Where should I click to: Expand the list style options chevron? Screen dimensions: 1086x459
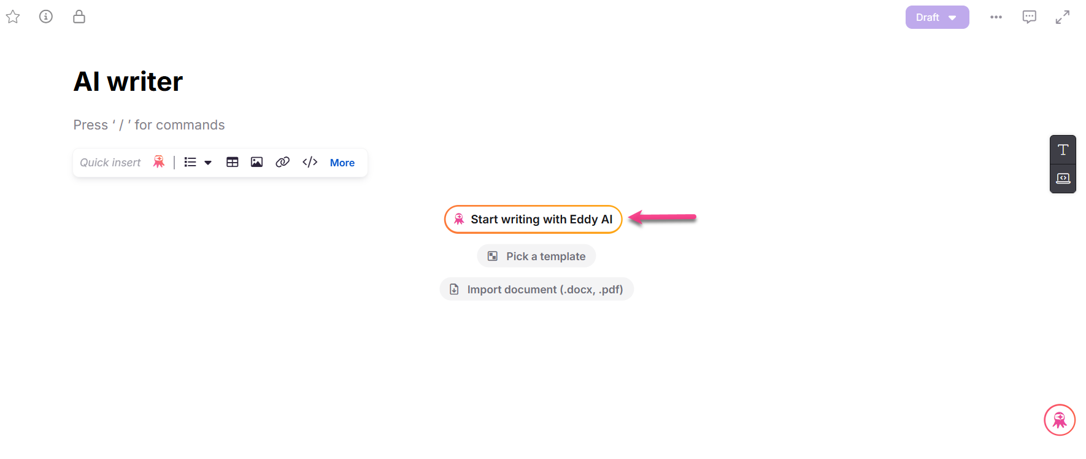tap(208, 162)
